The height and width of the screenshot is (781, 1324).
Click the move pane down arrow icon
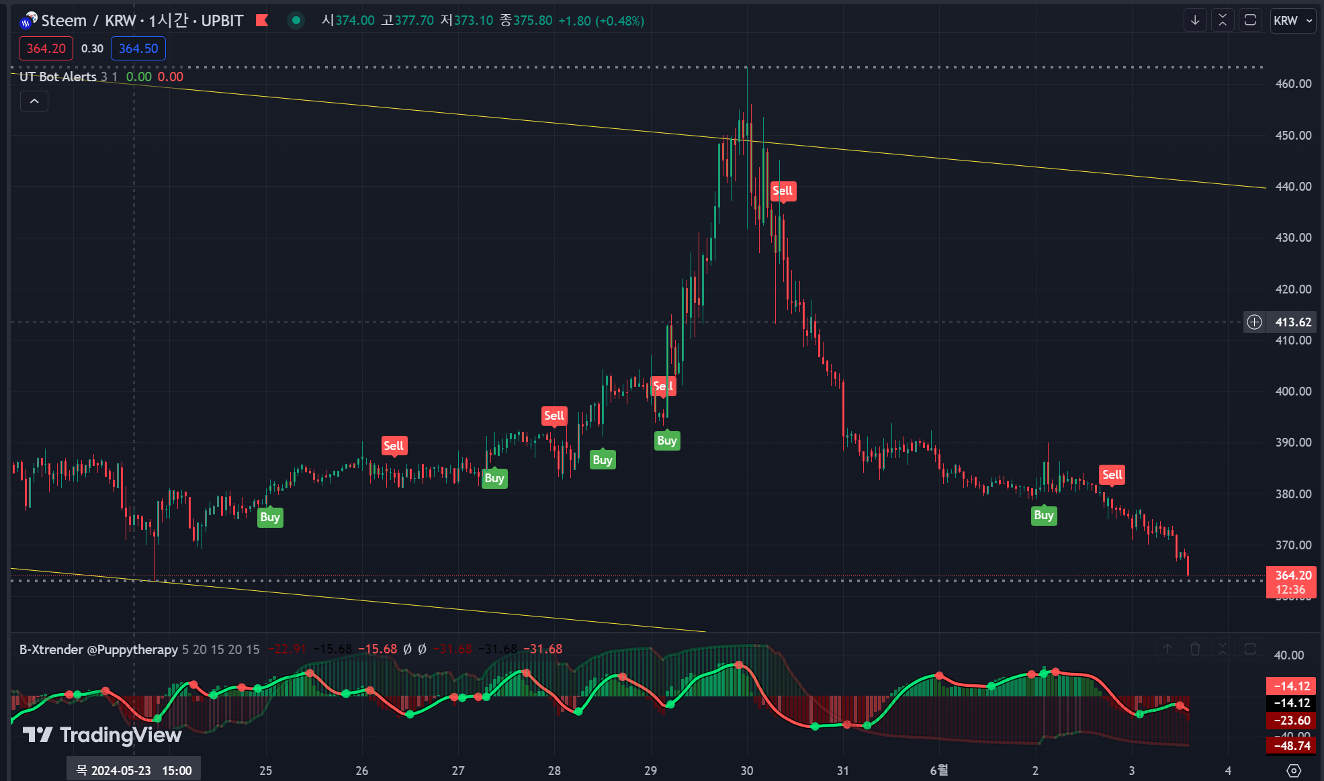[x=1195, y=20]
